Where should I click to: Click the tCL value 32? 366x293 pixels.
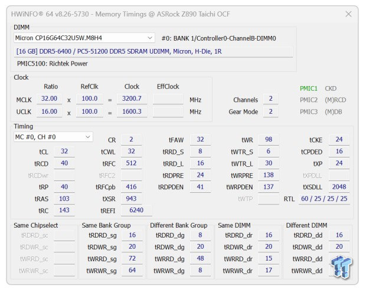pyautogui.click(x=64, y=152)
